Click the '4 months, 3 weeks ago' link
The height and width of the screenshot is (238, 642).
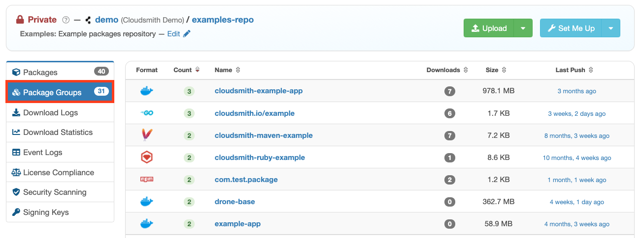576,224
